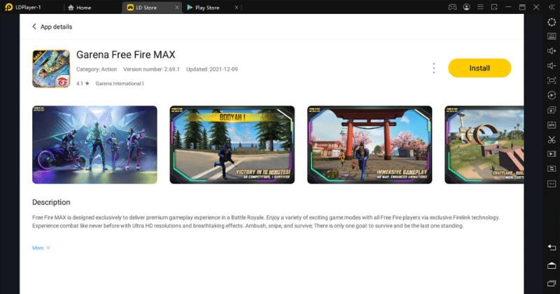Open more sidebar tools (three dots)
The height and width of the screenshot is (294, 560).
coord(552,183)
